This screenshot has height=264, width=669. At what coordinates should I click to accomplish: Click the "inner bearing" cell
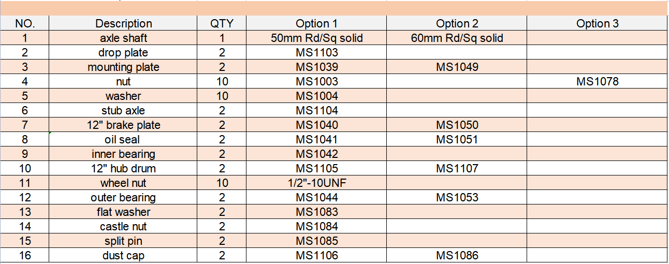coord(124,154)
